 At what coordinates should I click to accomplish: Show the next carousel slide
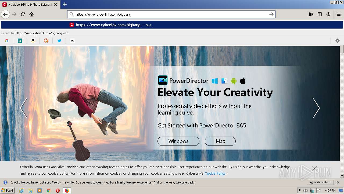tap(316, 108)
